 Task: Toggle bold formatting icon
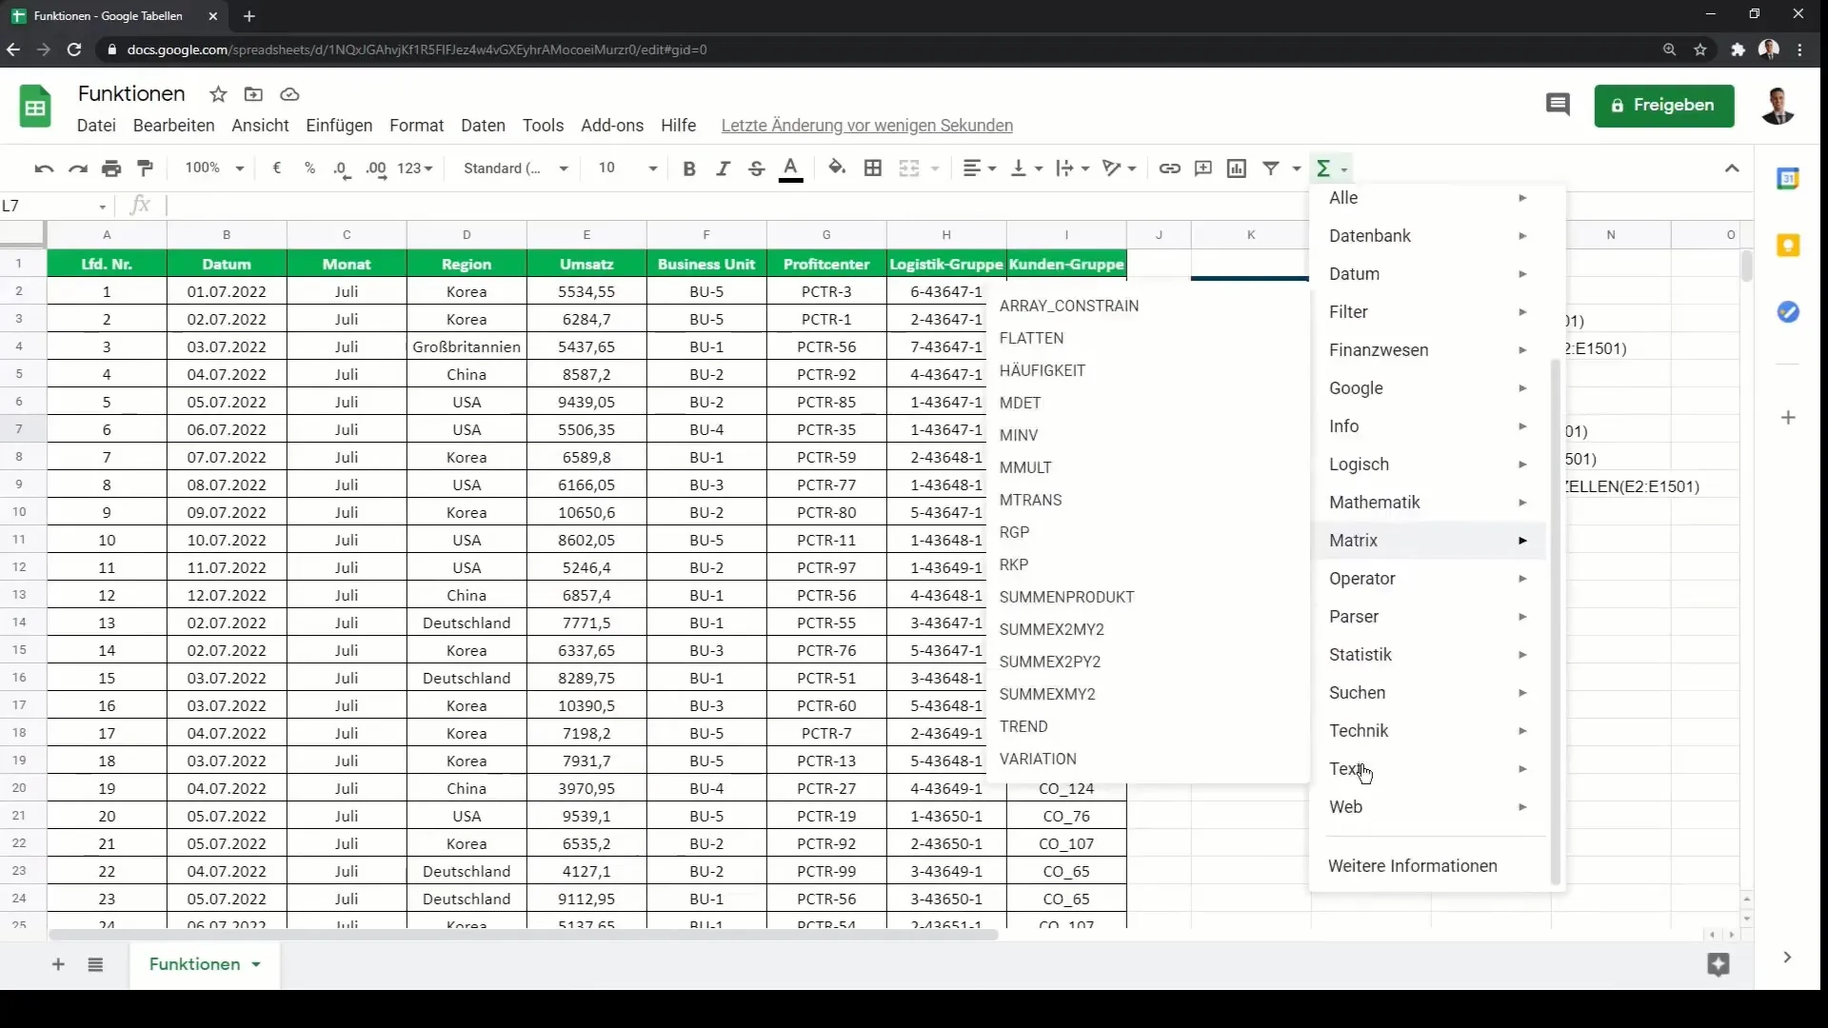coord(688,167)
